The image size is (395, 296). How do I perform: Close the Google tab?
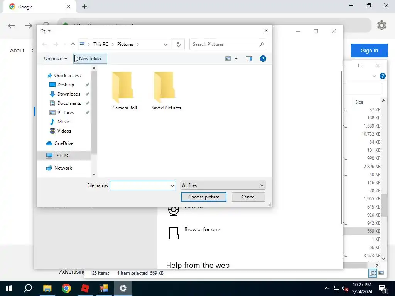(69, 7)
